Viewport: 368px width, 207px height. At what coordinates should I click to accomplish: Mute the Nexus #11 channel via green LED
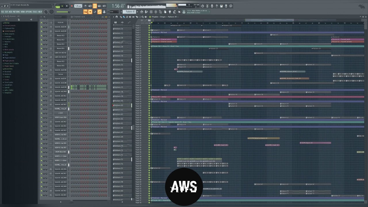click(41, 36)
